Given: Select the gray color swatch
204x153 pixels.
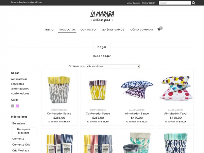Looking at the screenshot, I should coord(13,106).
